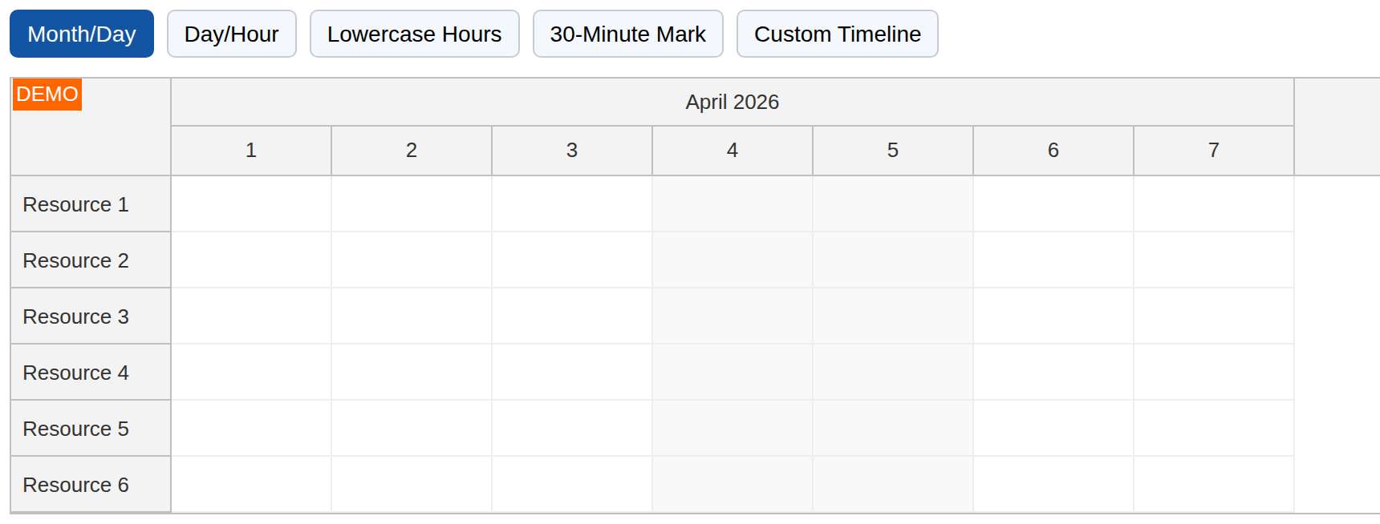Click the Resource 3 row label
This screenshot has height=524, width=1380.
point(76,316)
